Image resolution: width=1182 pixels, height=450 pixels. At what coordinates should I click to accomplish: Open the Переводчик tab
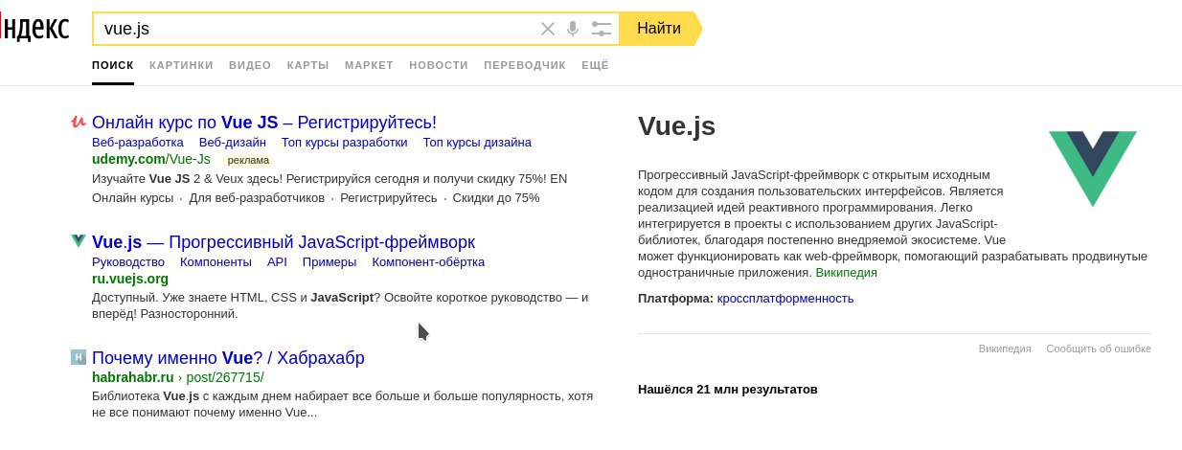pos(525,65)
